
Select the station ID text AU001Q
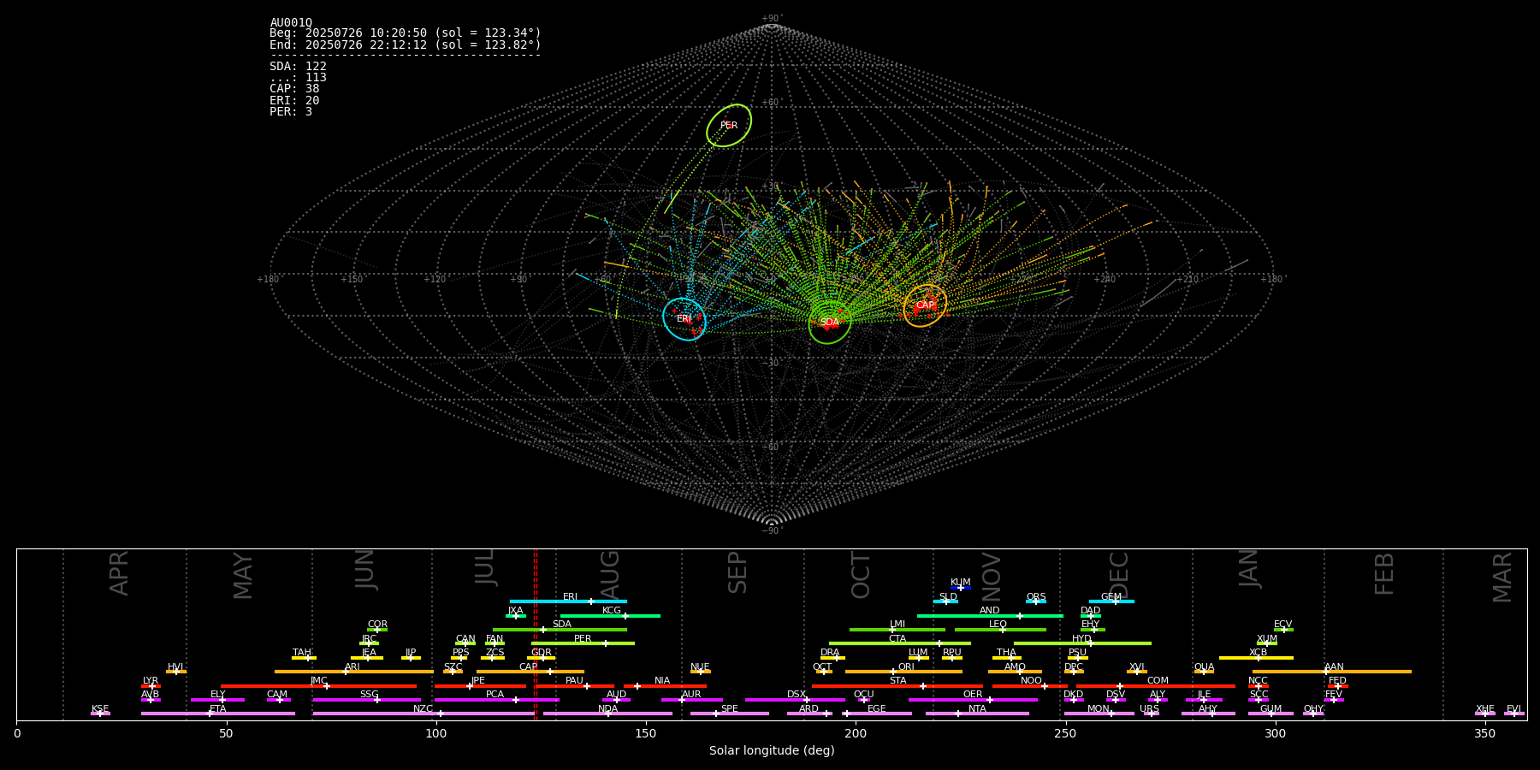(x=291, y=23)
